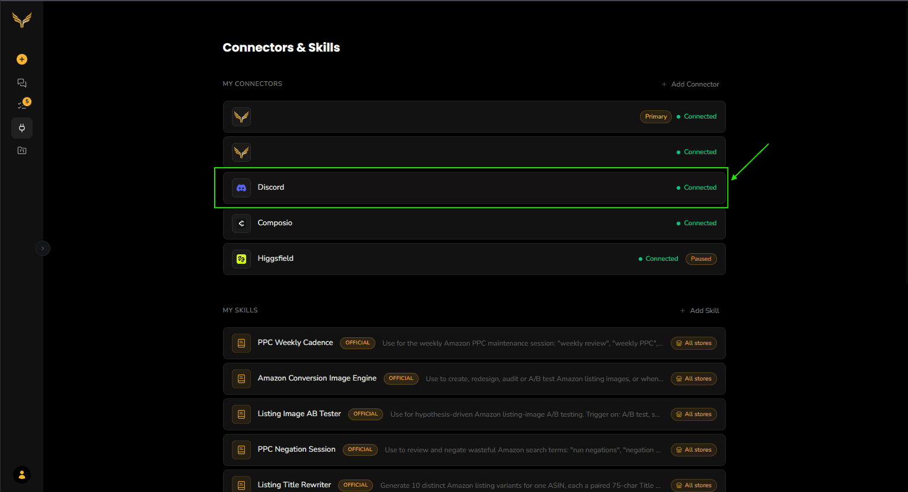Open the user profile avatar in the sidebar

coord(22,475)
